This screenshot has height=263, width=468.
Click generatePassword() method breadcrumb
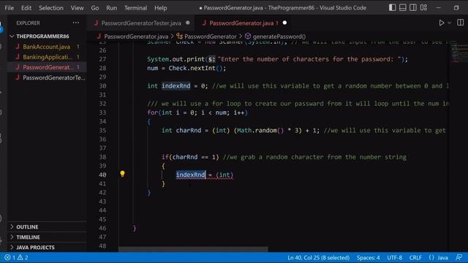coord(279,37)
